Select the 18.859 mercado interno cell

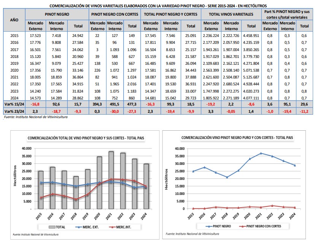[56, 77]
